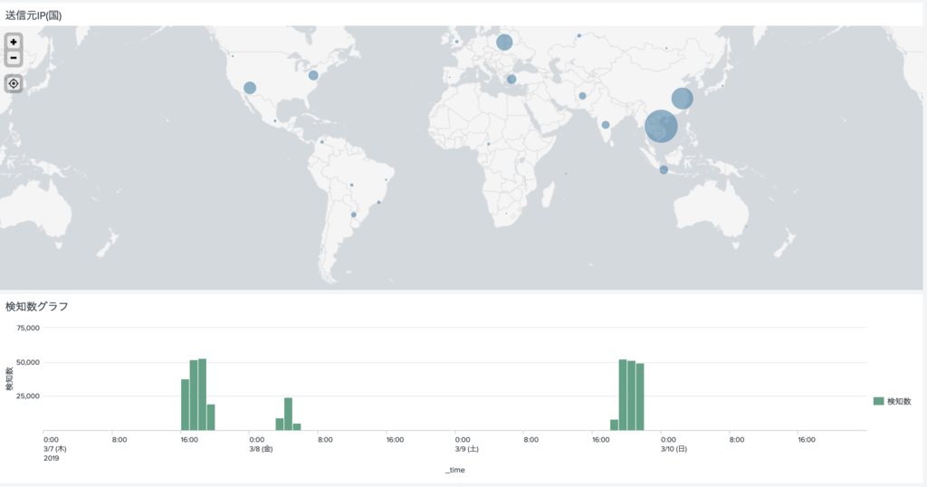Image resolution: width=927 pixels, height=487 pixels.
Task: Select the bubble over Turkey
Action: (x=511, y=79)
